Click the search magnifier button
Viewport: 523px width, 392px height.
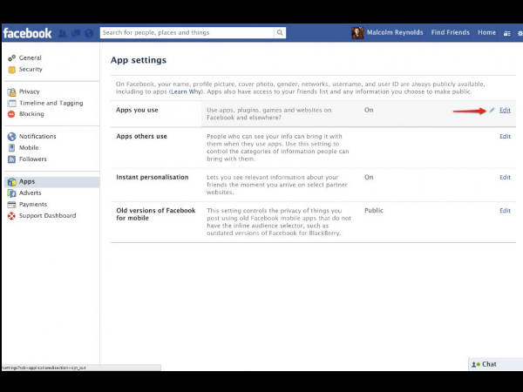[x=280, y=33]
